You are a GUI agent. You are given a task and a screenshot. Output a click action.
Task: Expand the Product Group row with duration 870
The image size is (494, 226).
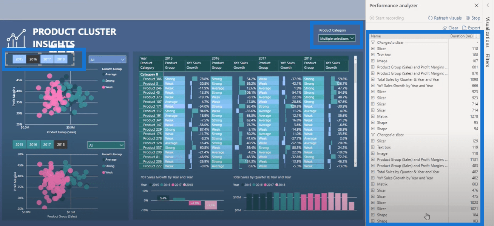373,73
